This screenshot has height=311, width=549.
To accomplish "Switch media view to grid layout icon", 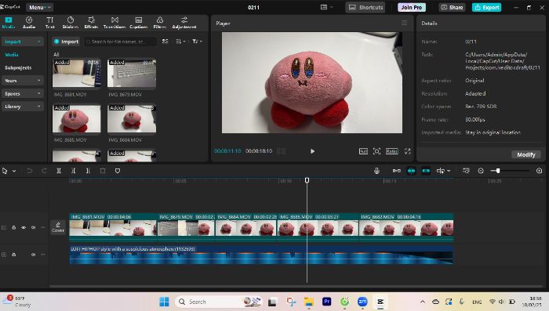I will 165,42.
